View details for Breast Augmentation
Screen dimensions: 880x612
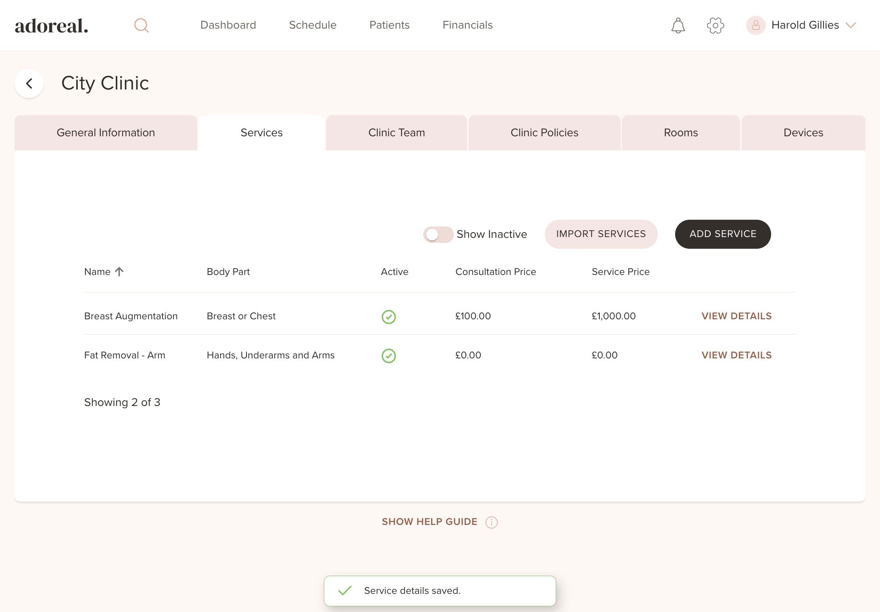tap(736, 316)
